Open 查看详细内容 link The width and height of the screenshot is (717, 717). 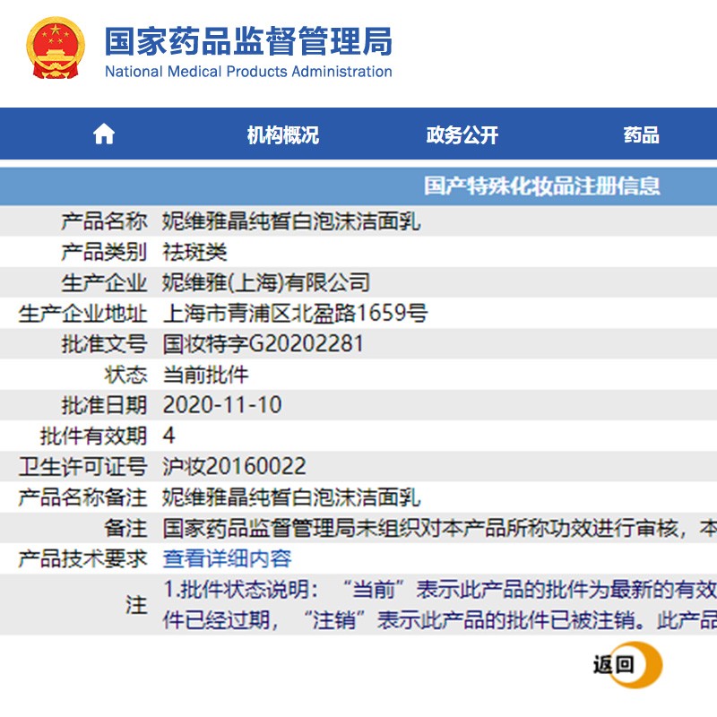227,558
